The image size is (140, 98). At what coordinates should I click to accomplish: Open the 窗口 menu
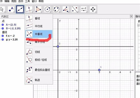[x=34, y=1]
